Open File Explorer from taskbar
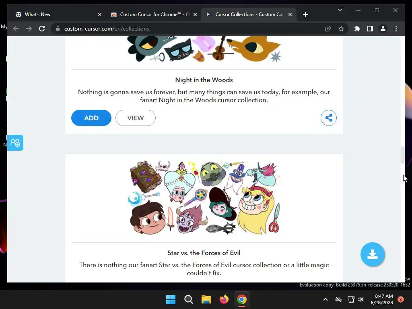412x309 pixels. pyautogui.click(x=206, y=299)
